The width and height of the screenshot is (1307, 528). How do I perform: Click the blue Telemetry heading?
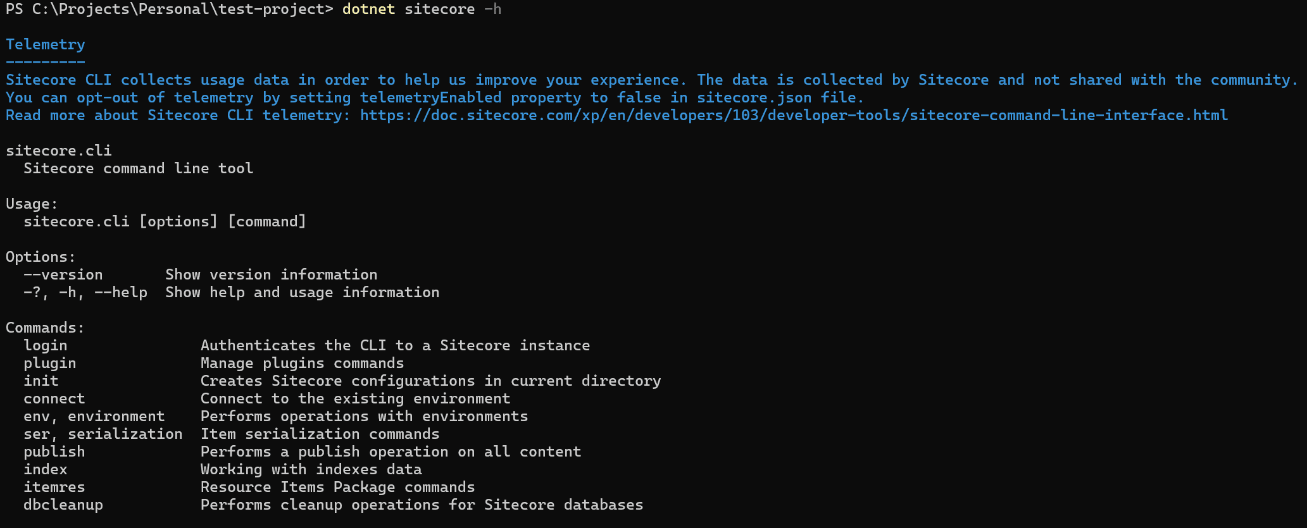click(46, 44)
